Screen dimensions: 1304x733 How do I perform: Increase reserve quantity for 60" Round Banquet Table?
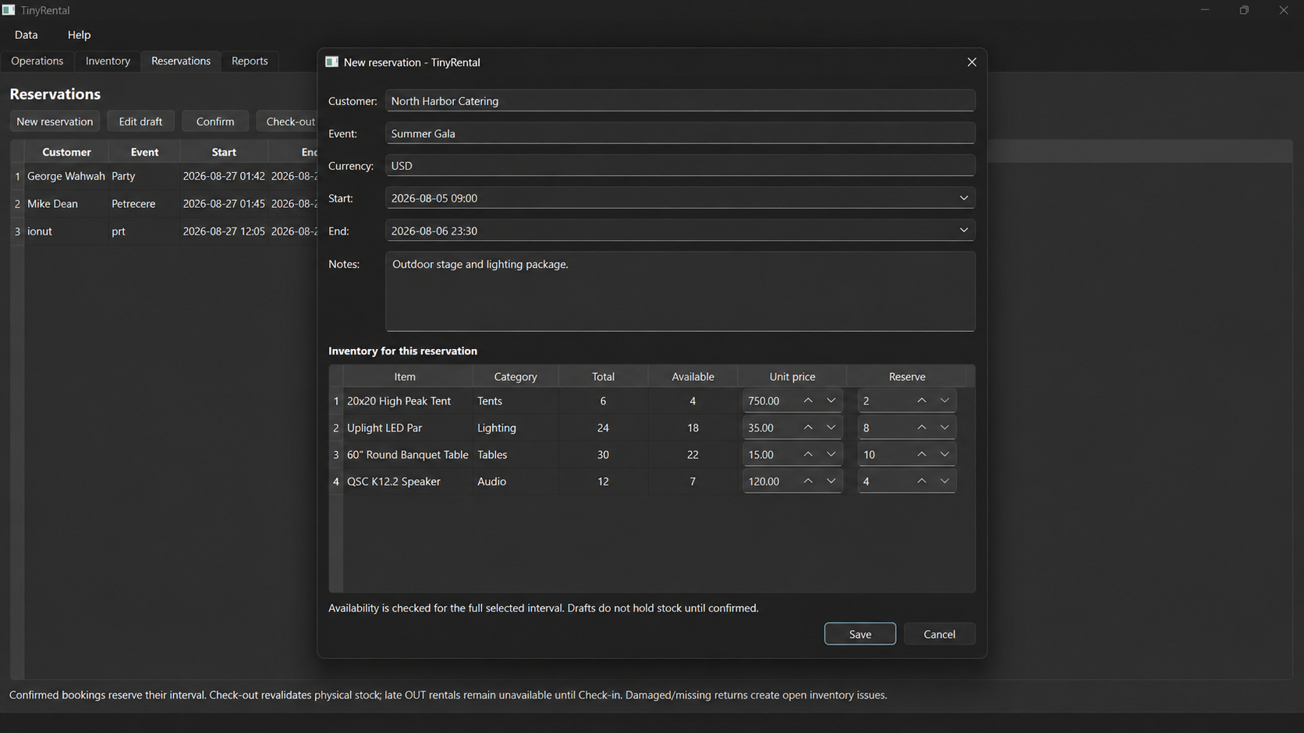(922, 454)
